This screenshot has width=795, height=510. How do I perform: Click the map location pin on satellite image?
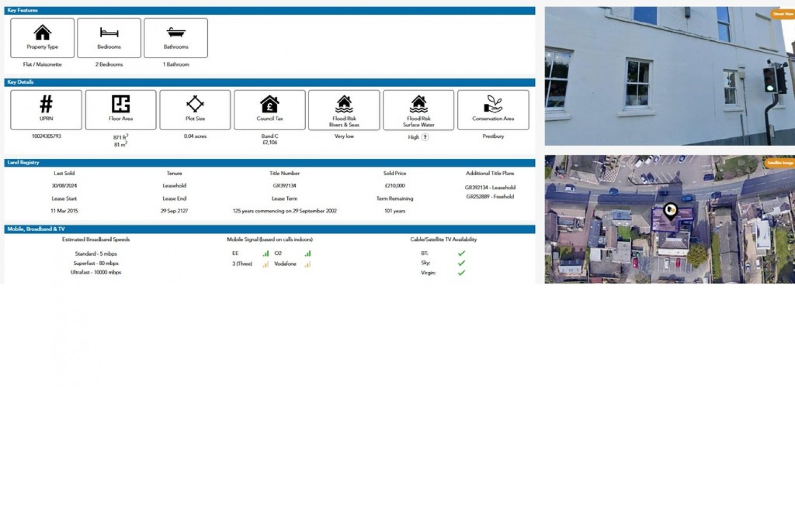point(670,211)
